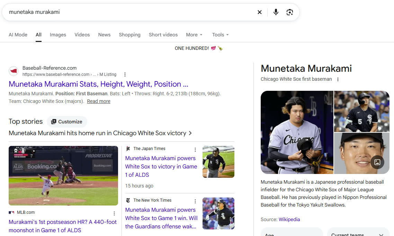Click the MLB.com logo icon
394x236 pixels.
(11, 212)
